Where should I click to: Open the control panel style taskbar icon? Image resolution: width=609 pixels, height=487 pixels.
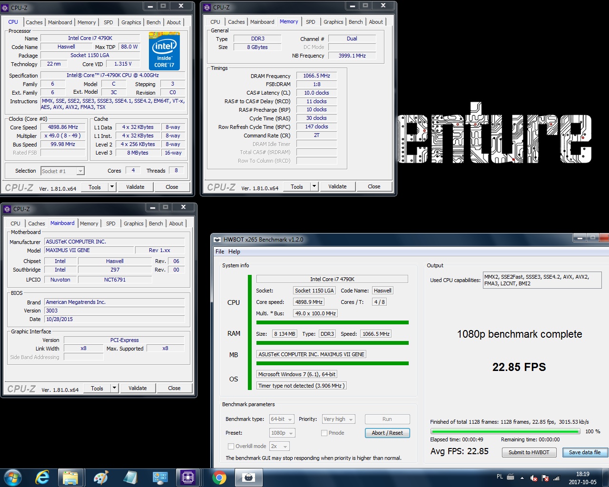(x=159, y=477)
